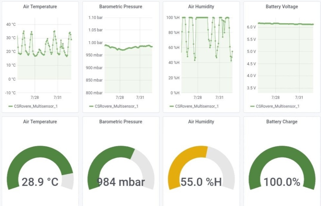Click the 1.10 bar axis label
Screen dimensions: 321x206
95,18
